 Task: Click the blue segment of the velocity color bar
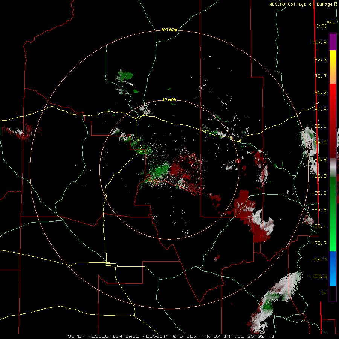[333, 269]
